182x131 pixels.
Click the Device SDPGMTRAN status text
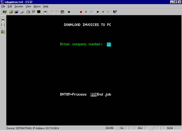coord(33,128)
